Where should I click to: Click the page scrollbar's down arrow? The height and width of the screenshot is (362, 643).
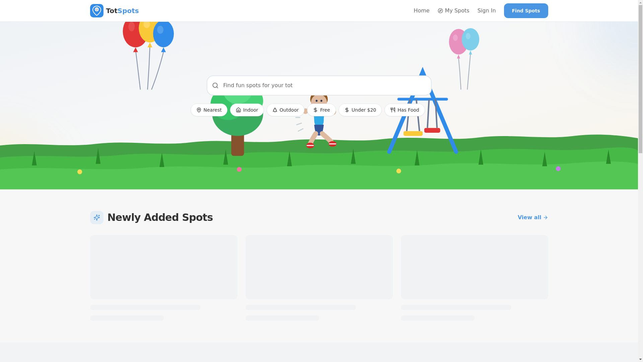[x=640, y=359]
